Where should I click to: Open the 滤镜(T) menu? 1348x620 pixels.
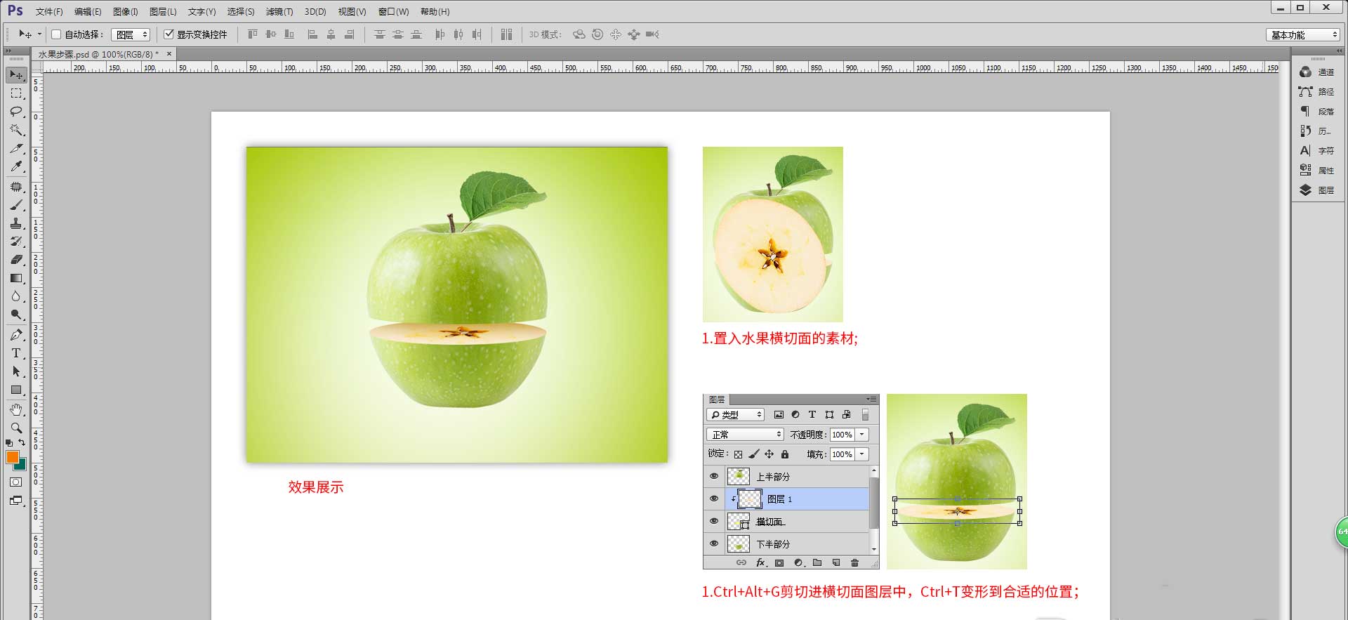tap(279, 12)
